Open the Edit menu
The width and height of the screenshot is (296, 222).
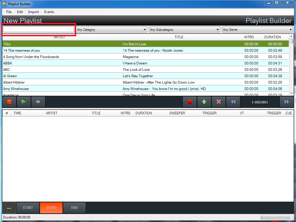click(x=20, y=12)
